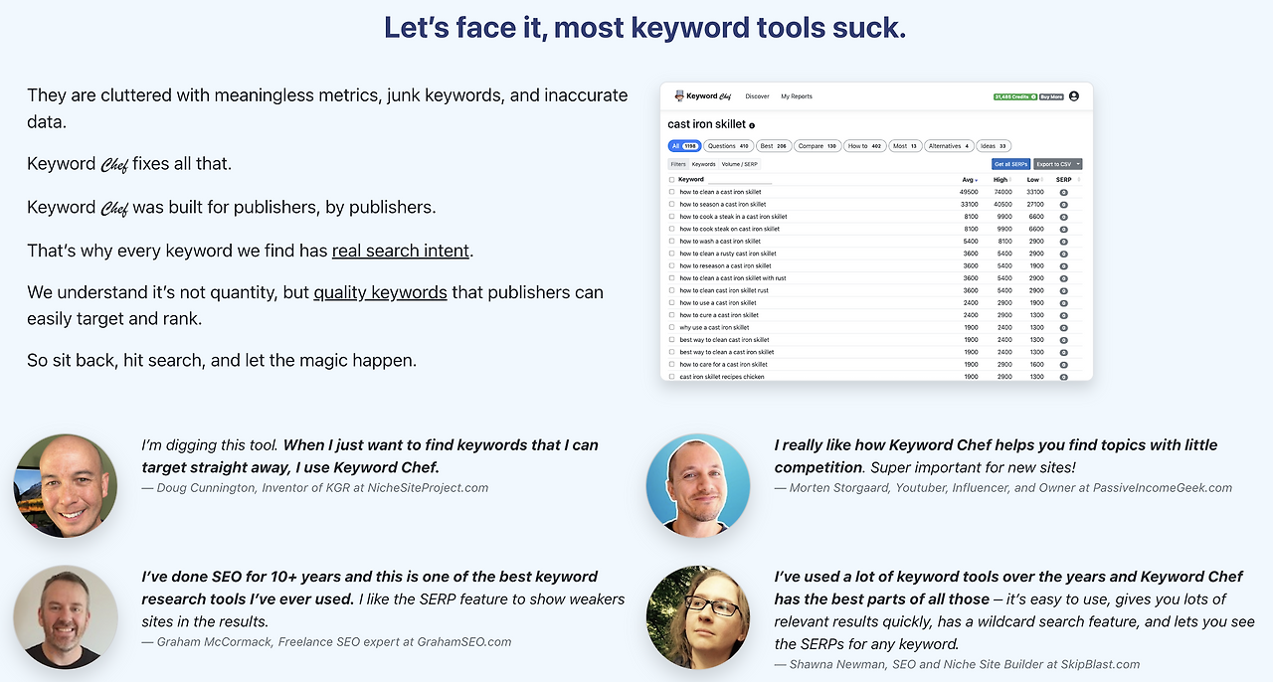Viewport: 1273px width, 682px height.
Task: Check the box for how to reseason a cast iron skillet
Action: coord(671,265)
